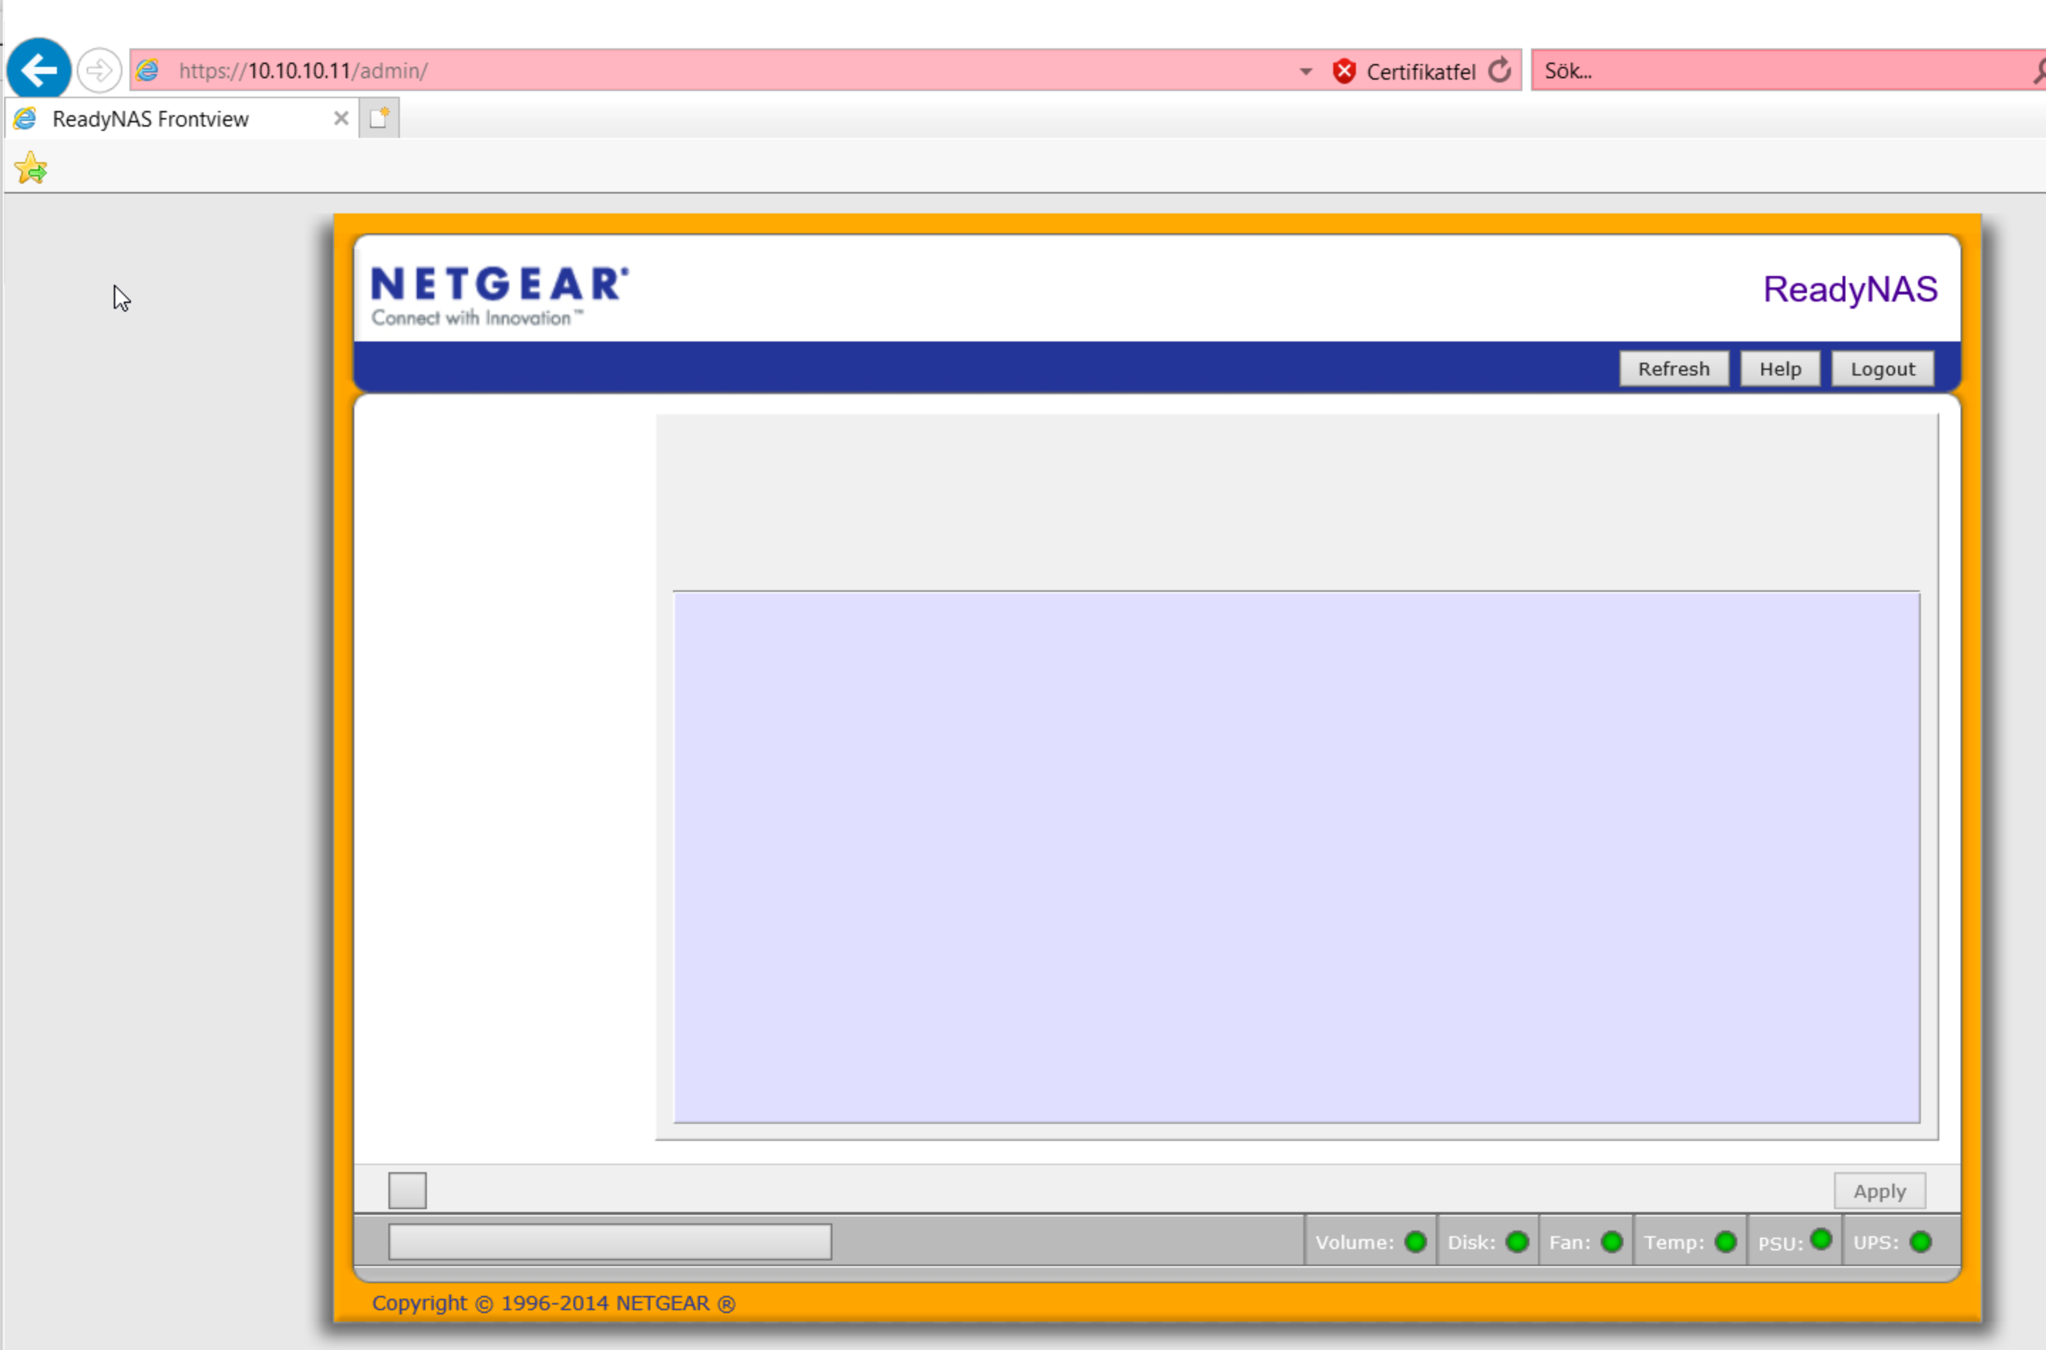2046x1350 pixels.
Task: Click the Refresh button
Action: click(1673, 368)
